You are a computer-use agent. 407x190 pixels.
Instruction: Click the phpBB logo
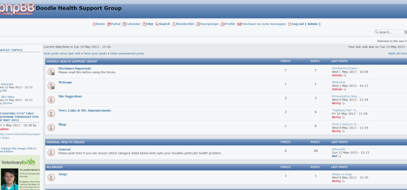tap(17, 8)
